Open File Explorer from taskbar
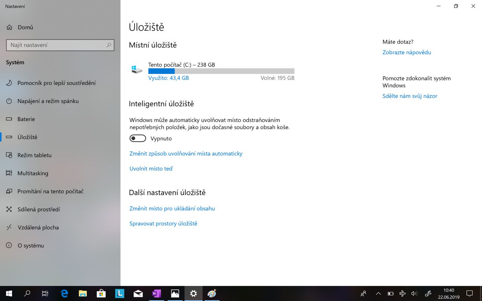Screen dimensions: 482x301 point(83,293)
